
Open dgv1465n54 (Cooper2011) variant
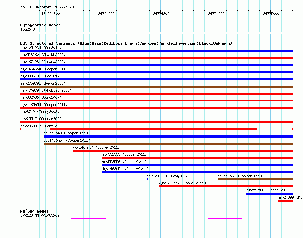[44, 105]
